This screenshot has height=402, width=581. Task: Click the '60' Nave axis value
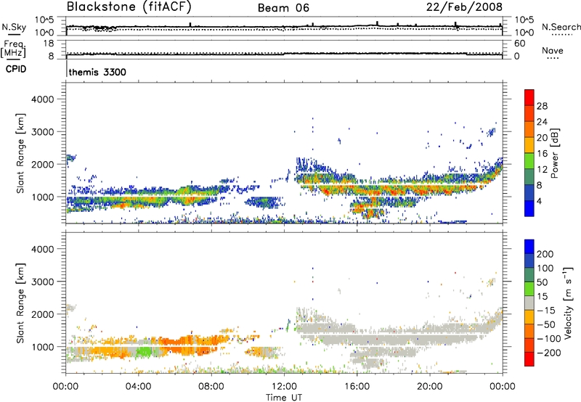[519, 44]
